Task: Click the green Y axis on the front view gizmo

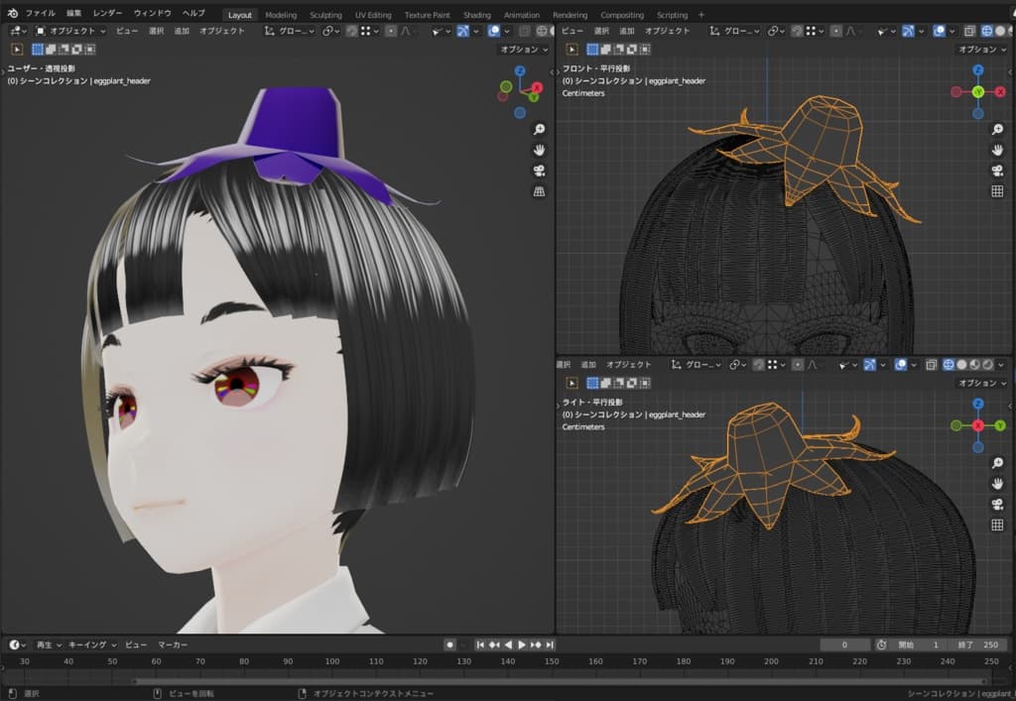Action: 977,91
